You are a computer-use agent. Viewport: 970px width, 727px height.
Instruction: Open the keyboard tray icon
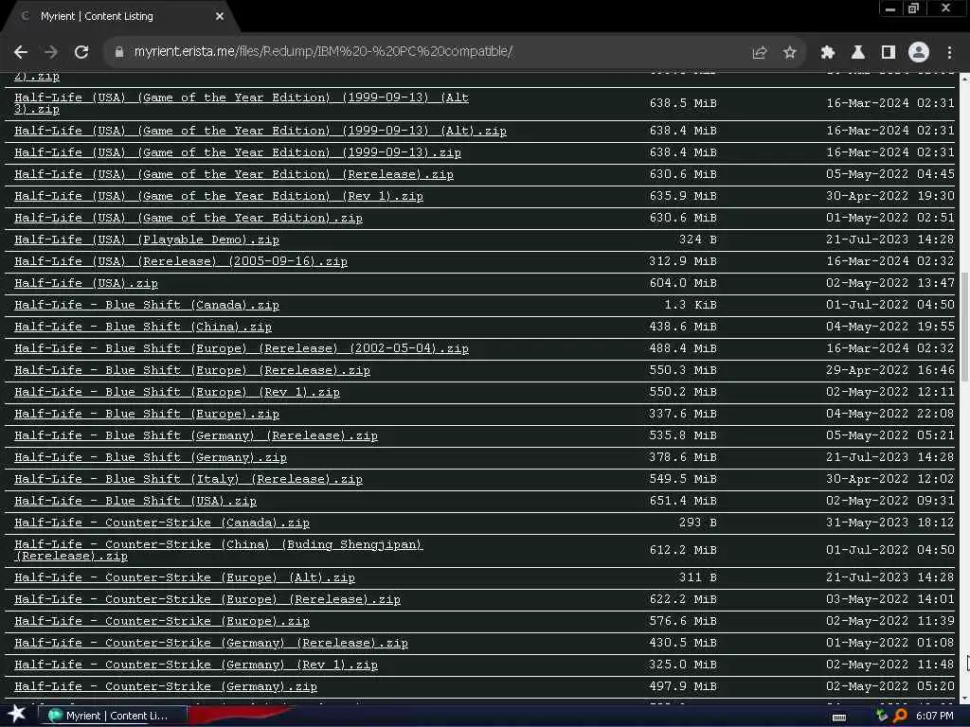pos(839,717)
